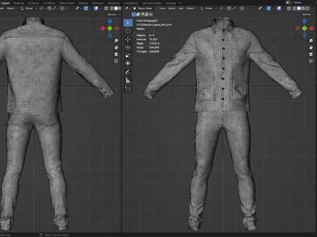The width and height of the screenshot is (317, 237).
Task: Open the Object menu in left viewport
Action: pos(11,9)
